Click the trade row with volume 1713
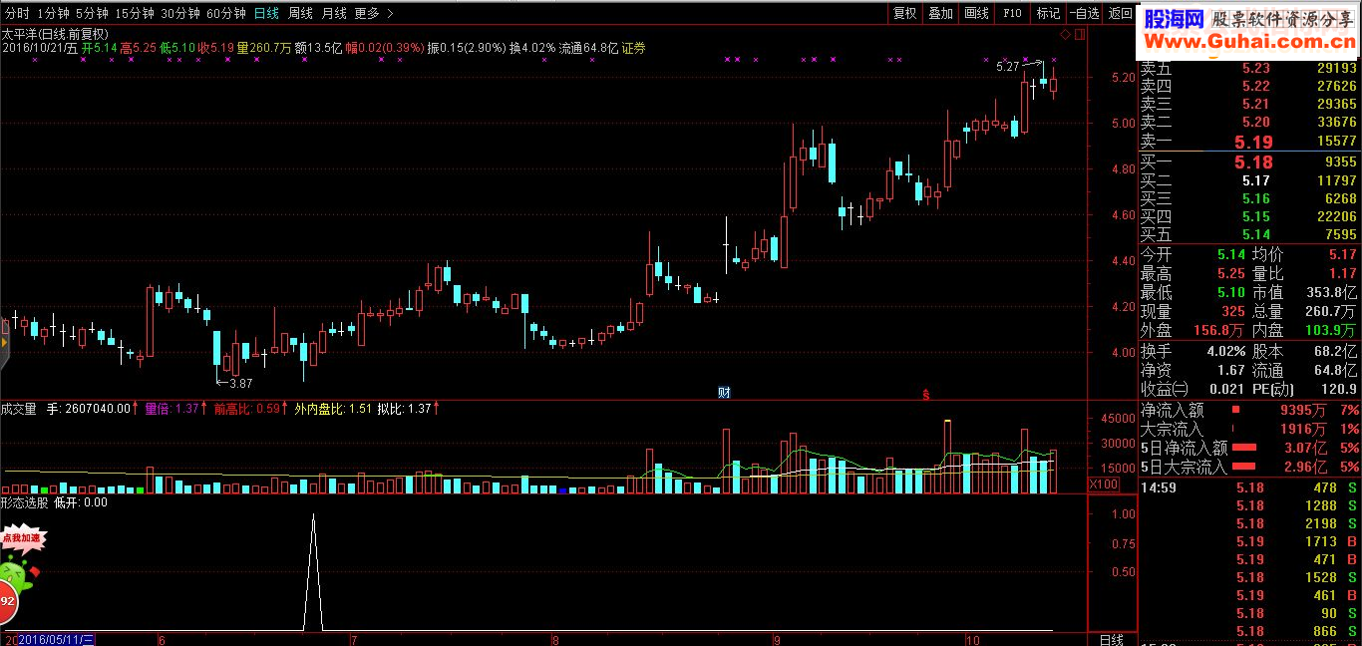Screen dimensions: 1362x646 tap(1249, 541)
